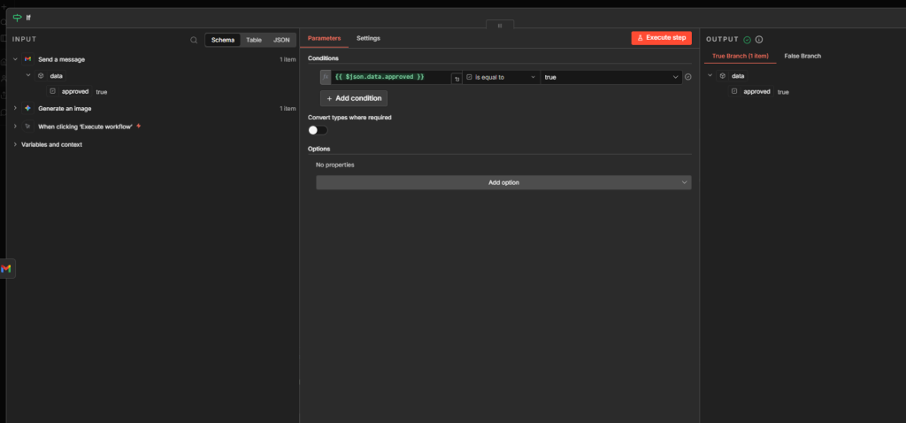Click the Gemini icon beside Generate an image
This screenshot has width=906, height=423.
(x=27, y=108)
